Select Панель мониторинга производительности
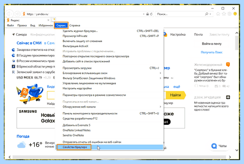This screenshot has height=164, width=244. [x=110, y=113]
